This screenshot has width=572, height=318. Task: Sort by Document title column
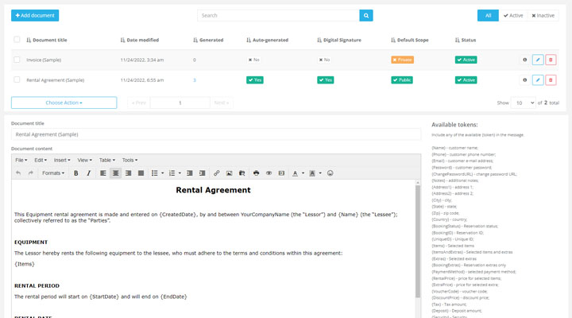click(x=47, y=40)
